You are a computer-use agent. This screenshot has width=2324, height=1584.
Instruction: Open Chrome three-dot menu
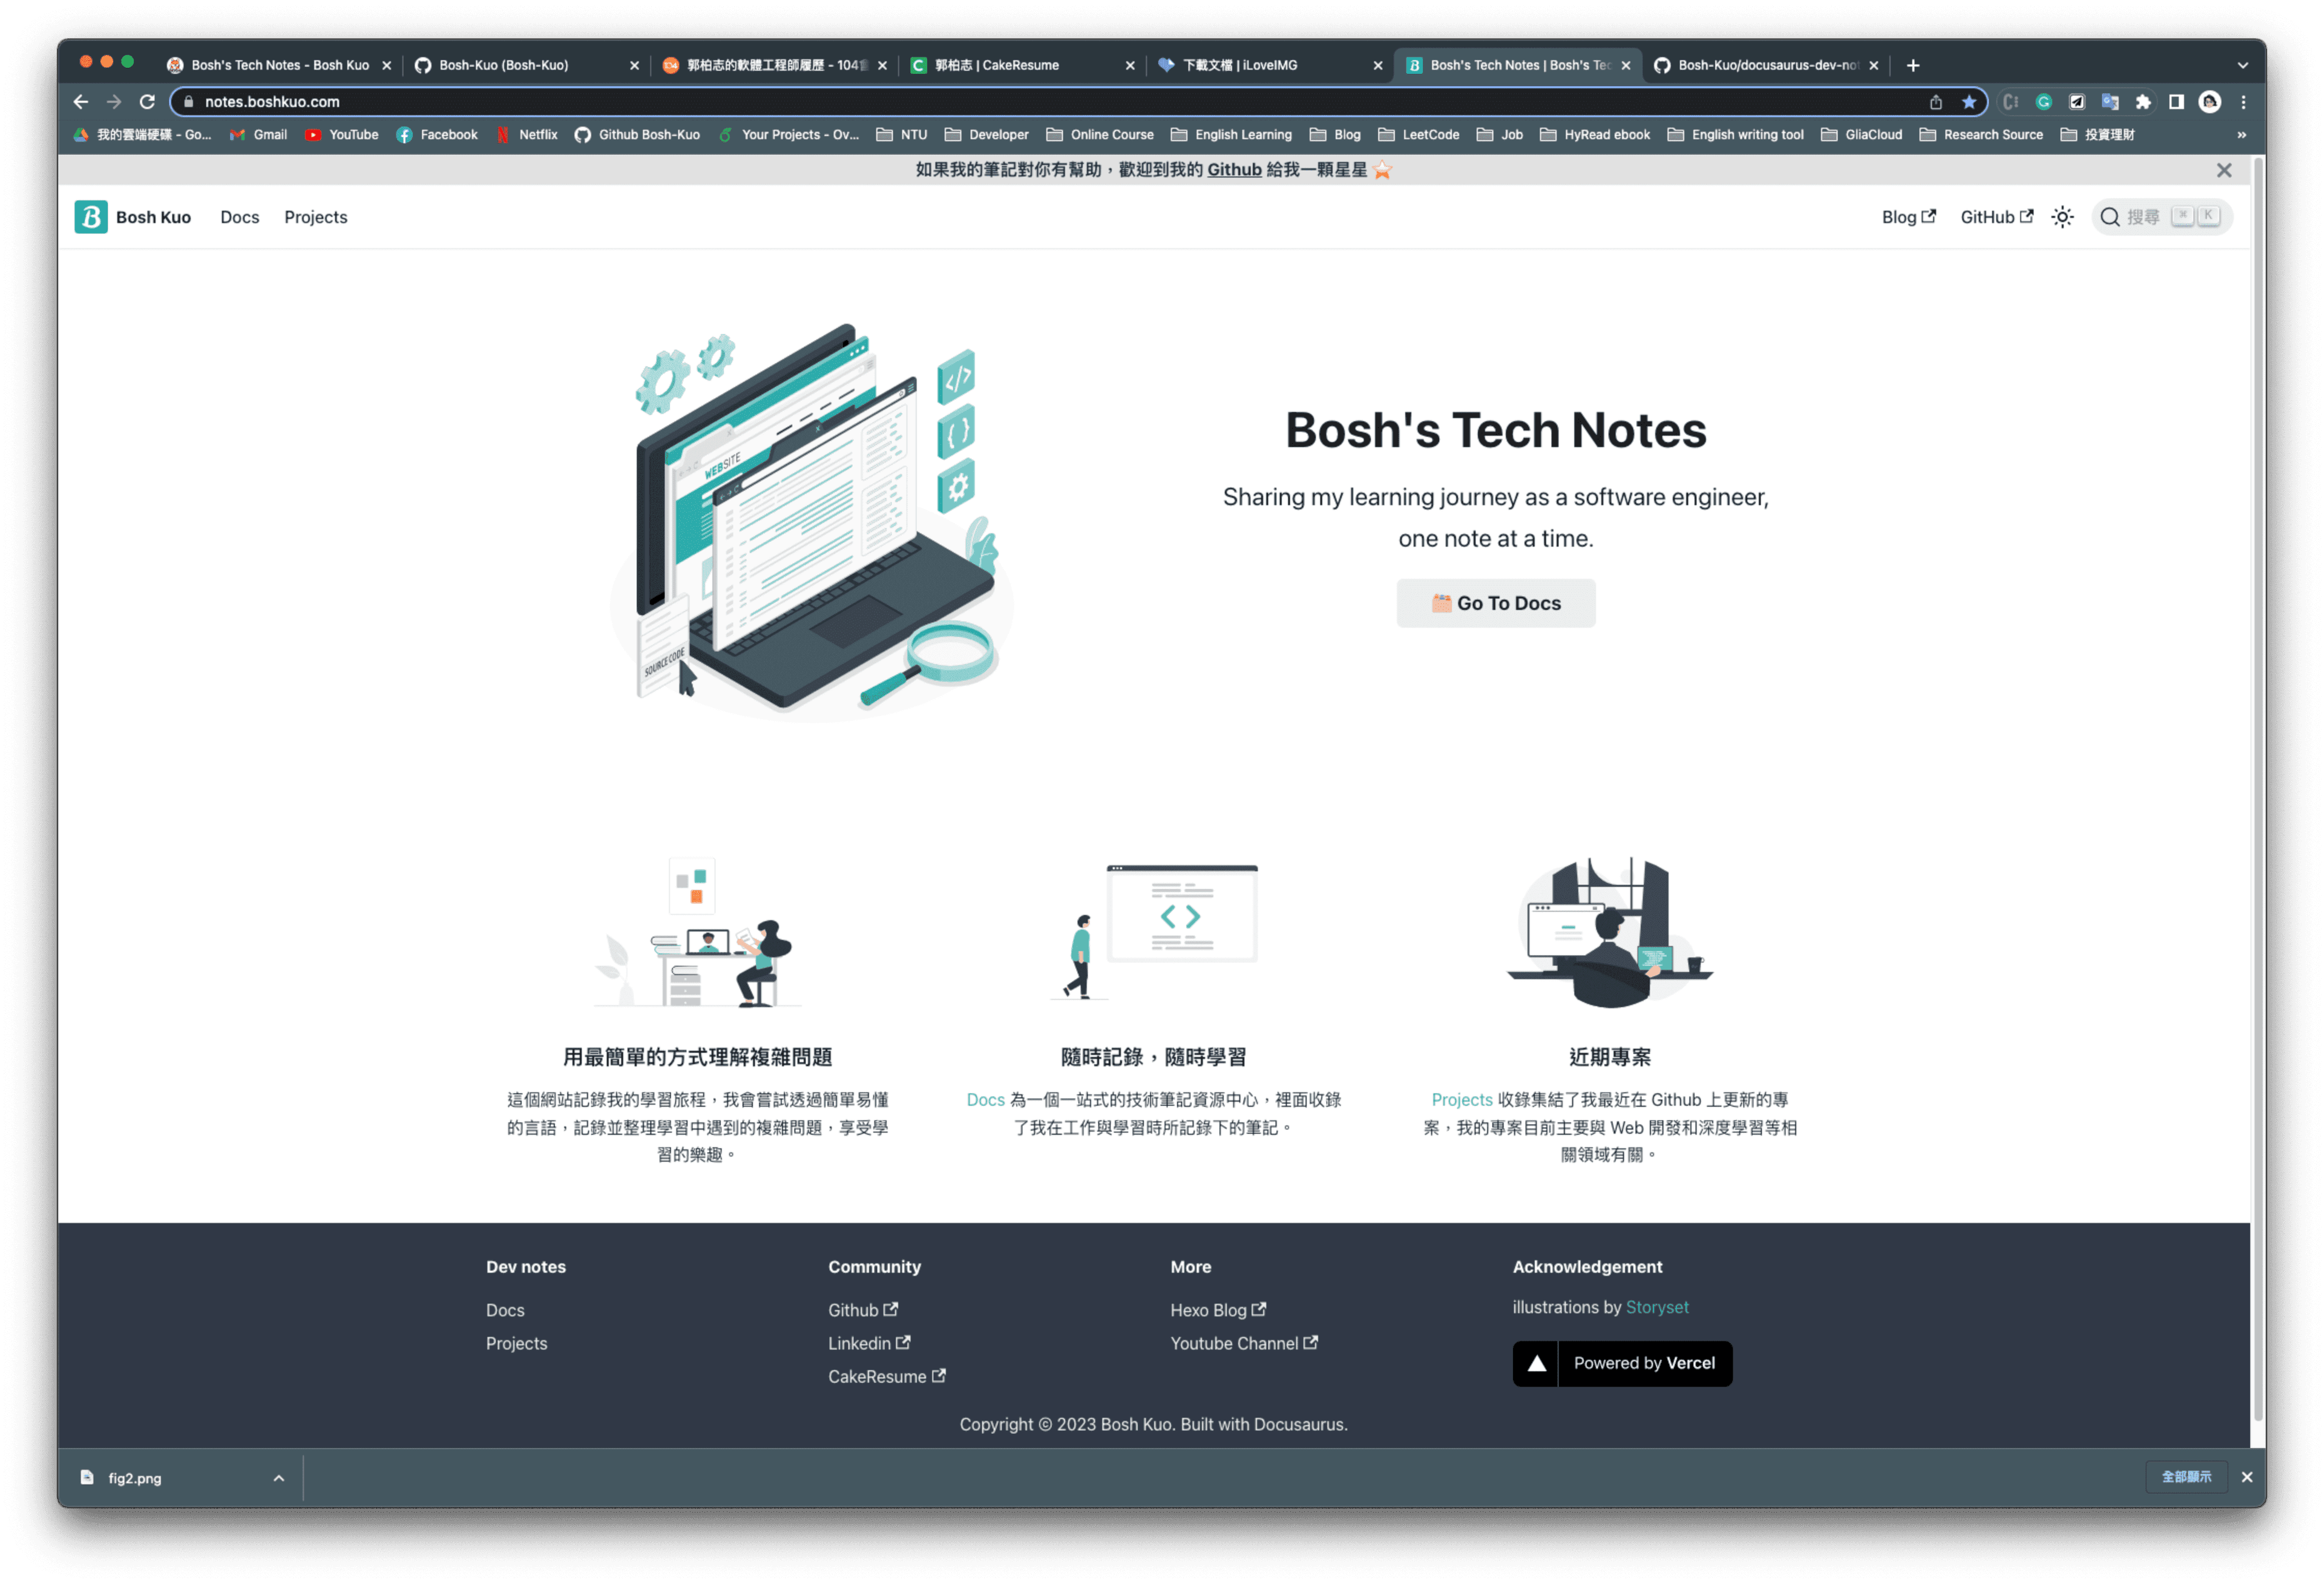point(2243,102)
